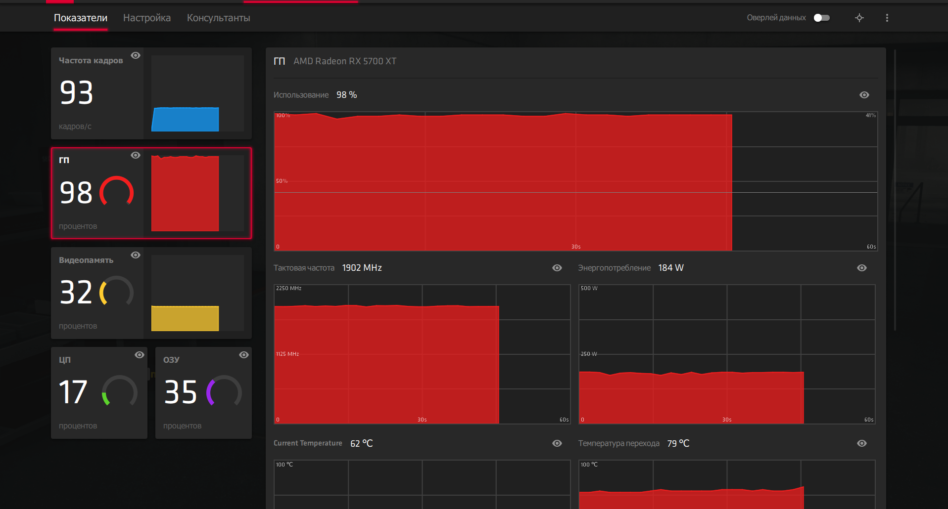The image size is (948, 509).
Task: Click the Энергопотребление power graph
Action: 727,354
